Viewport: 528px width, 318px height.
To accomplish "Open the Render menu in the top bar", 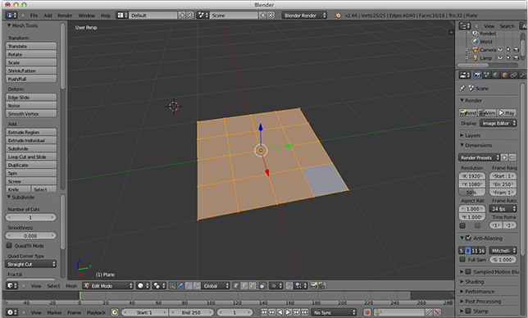I will (65, 16).
